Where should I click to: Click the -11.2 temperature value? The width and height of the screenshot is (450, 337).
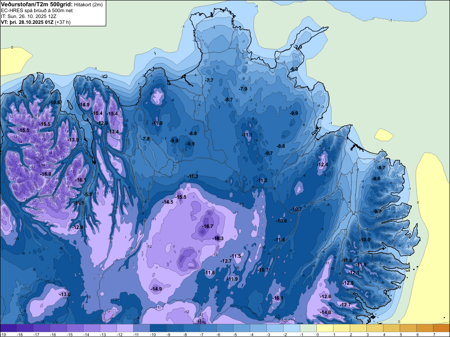pyautogui.click(x=262, y=180)
